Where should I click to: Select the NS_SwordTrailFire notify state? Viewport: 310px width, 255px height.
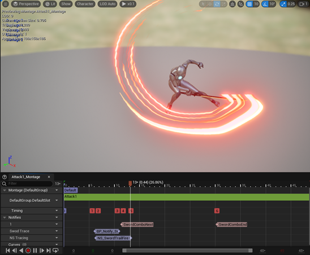click(x=113, y=238)
